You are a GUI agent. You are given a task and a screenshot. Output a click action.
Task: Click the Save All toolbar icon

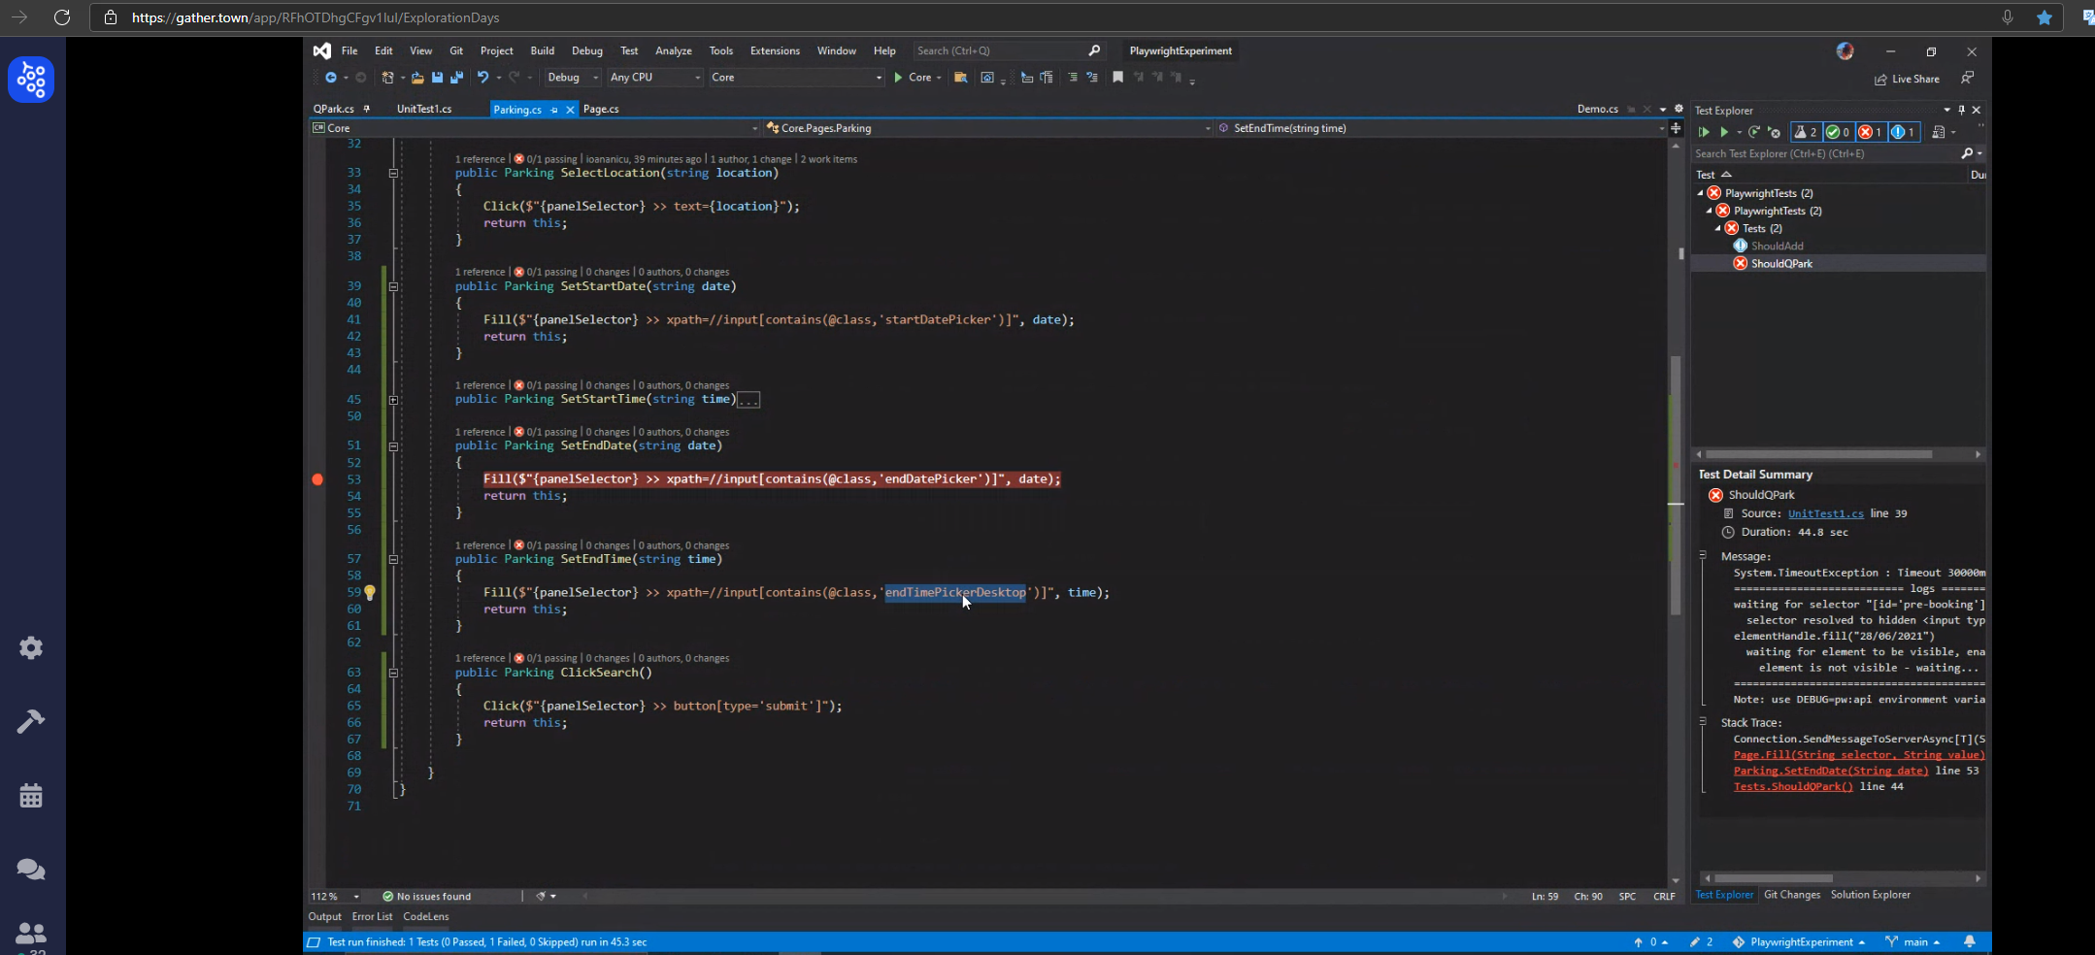coord(456,78)
